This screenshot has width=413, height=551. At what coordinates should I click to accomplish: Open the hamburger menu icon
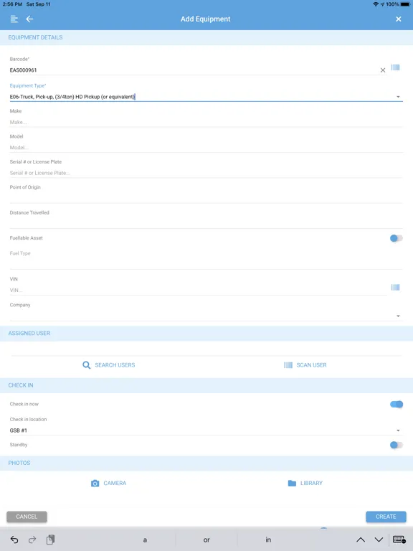pyautogui.click(x=14, y=19)
